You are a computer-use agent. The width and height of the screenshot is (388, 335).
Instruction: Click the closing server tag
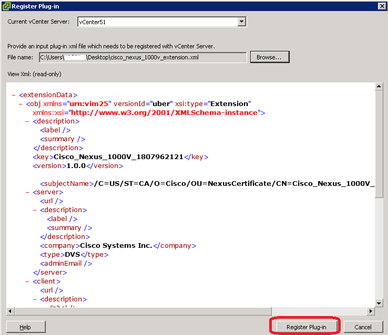[50, 272]
